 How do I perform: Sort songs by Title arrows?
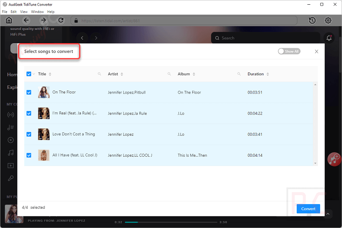coord(50,74)
